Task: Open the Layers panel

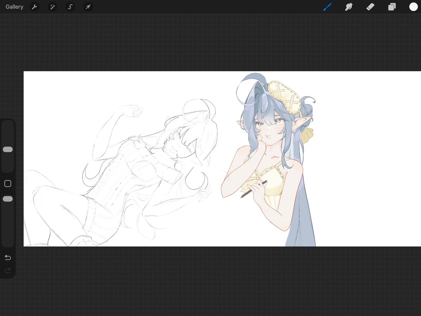Action: pyautogui.click(x=392, y=7)
